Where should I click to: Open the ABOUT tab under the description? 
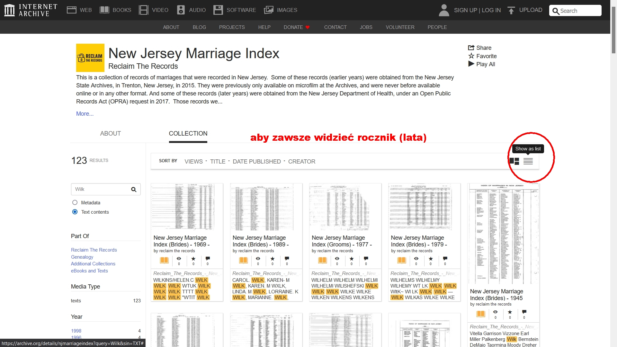pyautogui.click(x=110, y=134)
